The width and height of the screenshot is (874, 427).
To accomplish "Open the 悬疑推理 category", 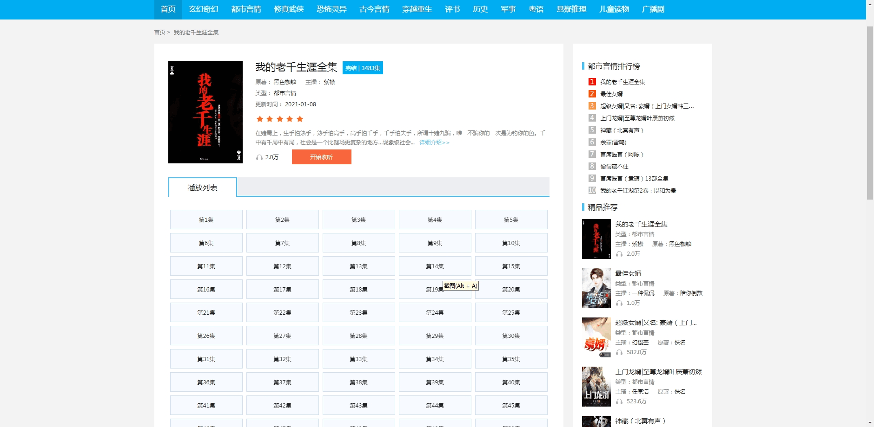I will pyautogui.click(x=571, y=9).
